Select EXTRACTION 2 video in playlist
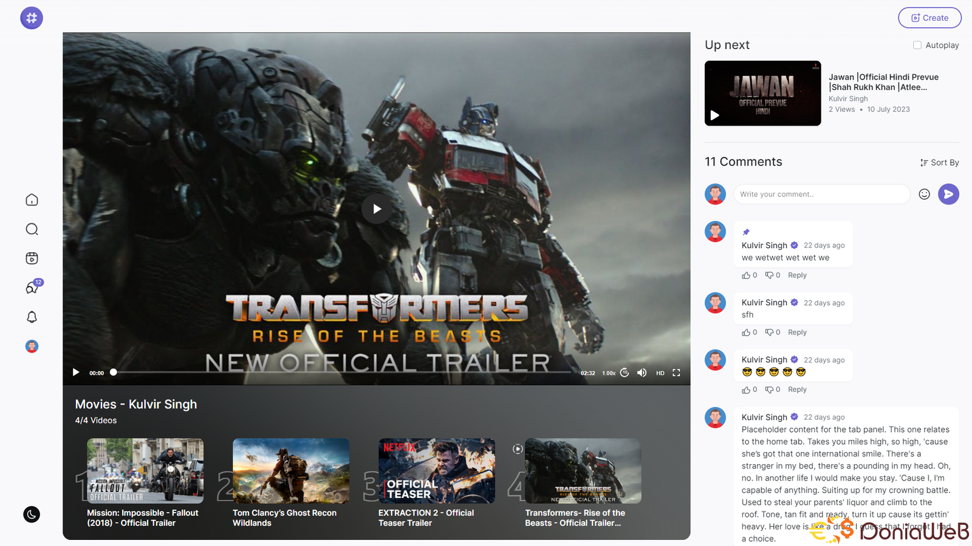Image resolution: width=972 pixels, height=546 pixels. tap(436, 471)
